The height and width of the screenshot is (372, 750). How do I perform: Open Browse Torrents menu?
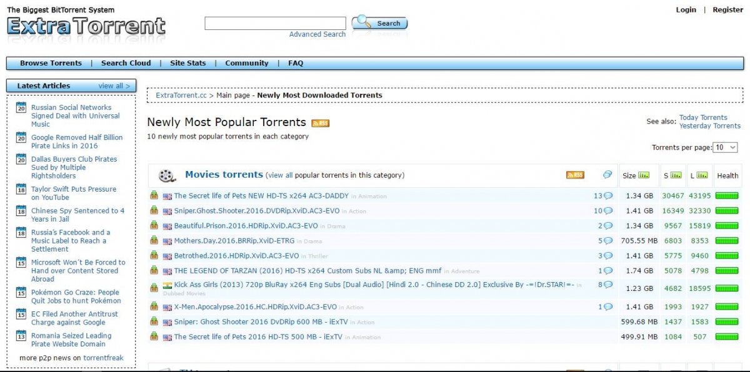(x=51, y=63)
